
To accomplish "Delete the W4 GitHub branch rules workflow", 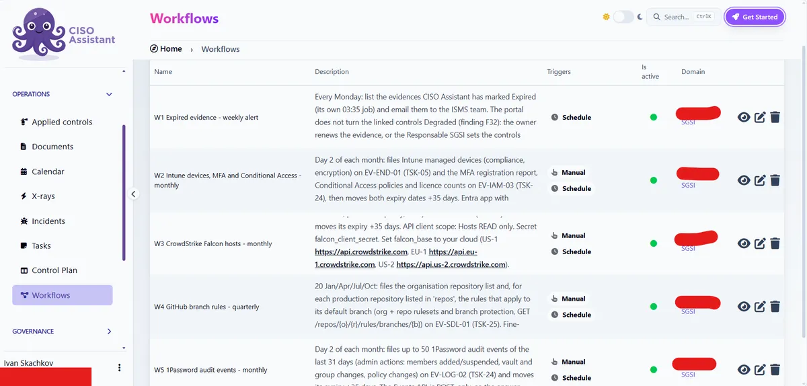I will tap(775, 307).
